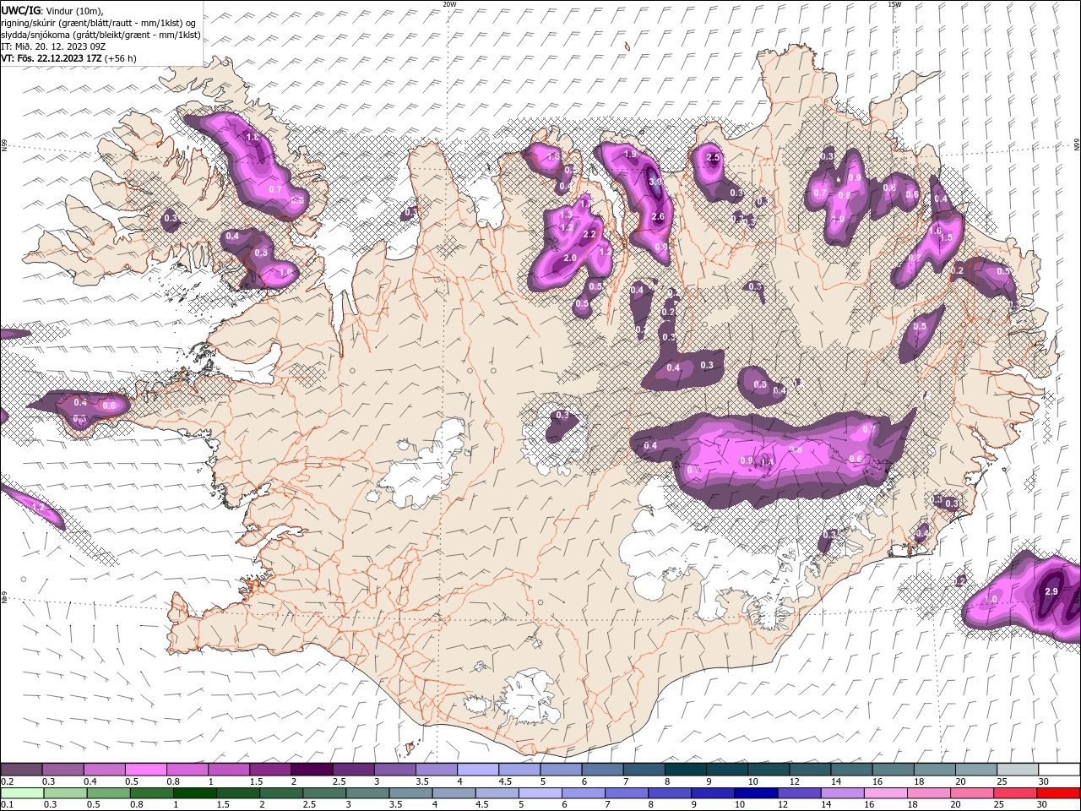Click the '2.5' snowfall value label
This screenshot has width=1081, height=811.
[x=713, y=158]
